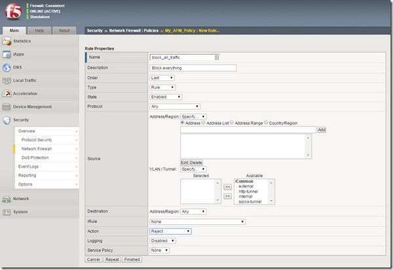Select external in the Available VLAN list
The width and height of the screenshot is (393, 270).
(246, 185)
